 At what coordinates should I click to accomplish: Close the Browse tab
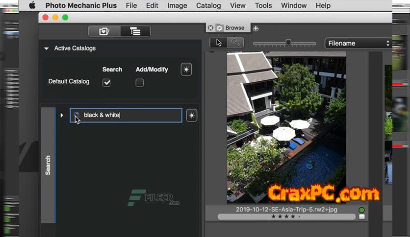coord(210,28)
